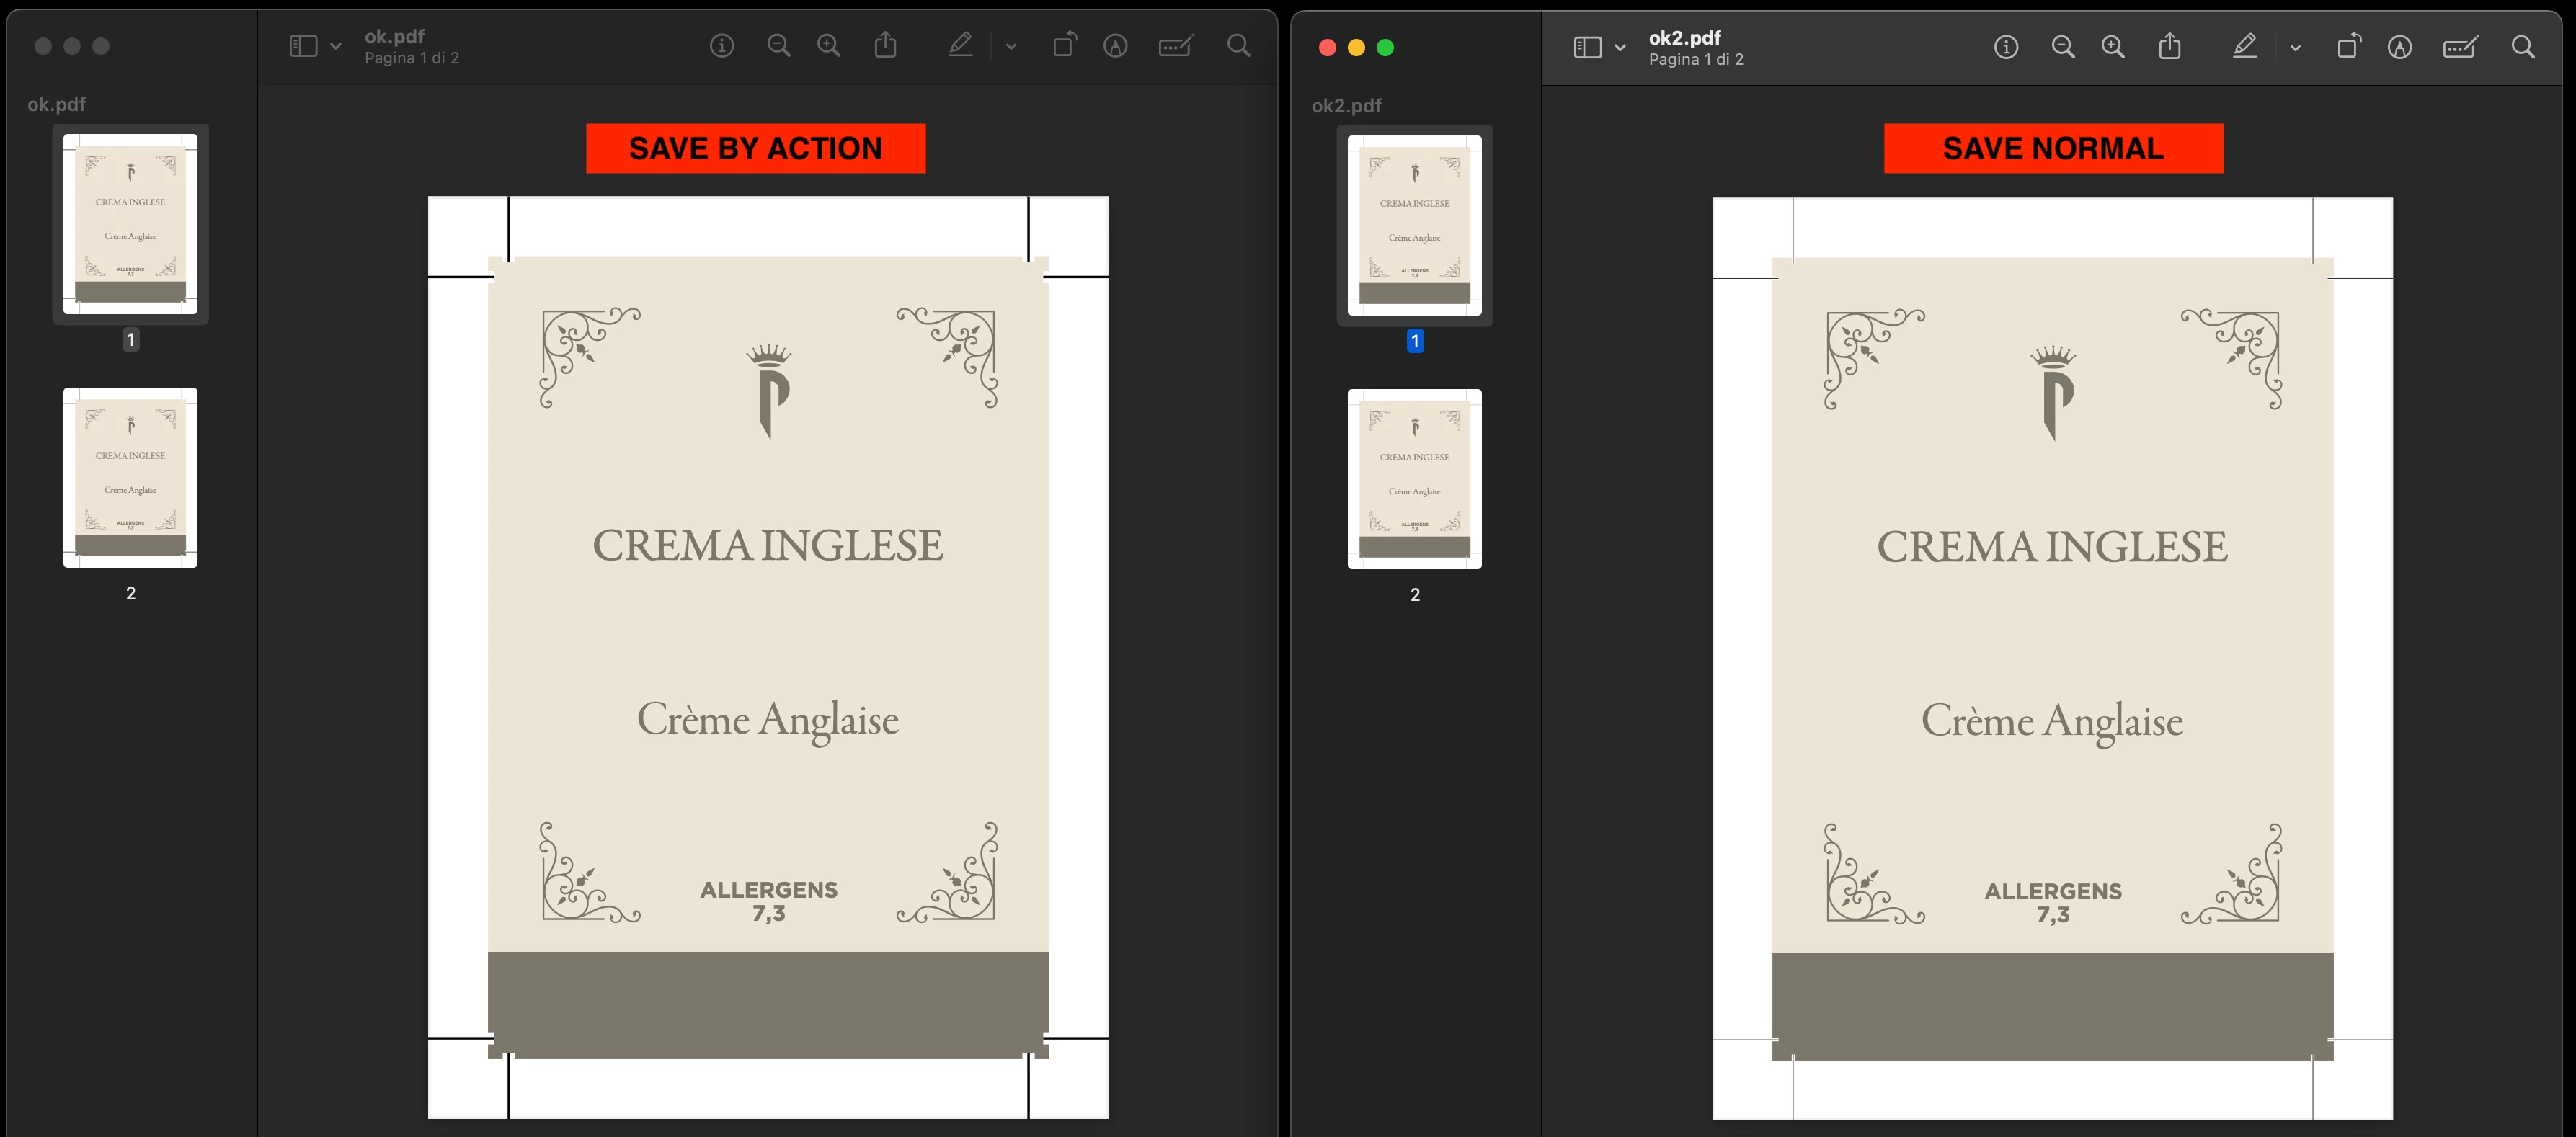
Task: Click the zoom in icon in ok.pdf window
Action: pos(828,45)
